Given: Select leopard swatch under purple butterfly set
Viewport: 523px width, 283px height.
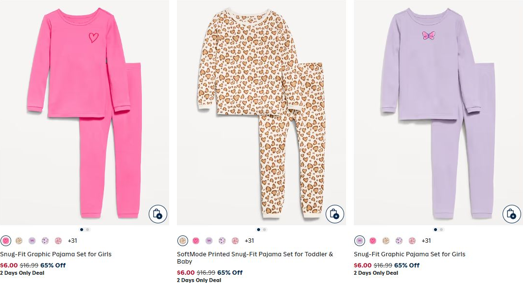Looking at the screenshot, I should point(386,240).
